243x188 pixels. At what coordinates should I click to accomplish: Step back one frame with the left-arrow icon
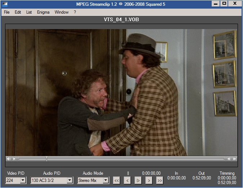pos(229,159)
